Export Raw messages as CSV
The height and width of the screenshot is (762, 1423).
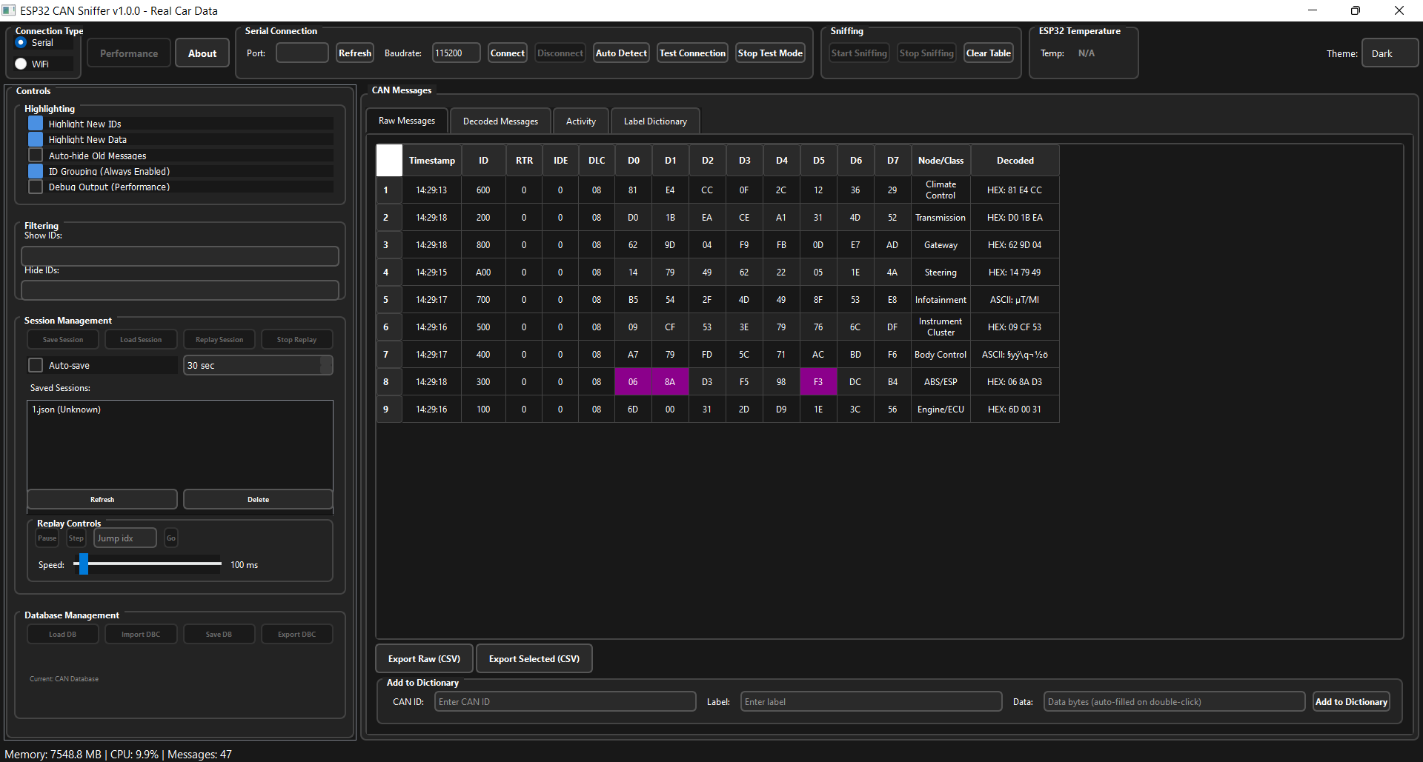pos(423,658)
